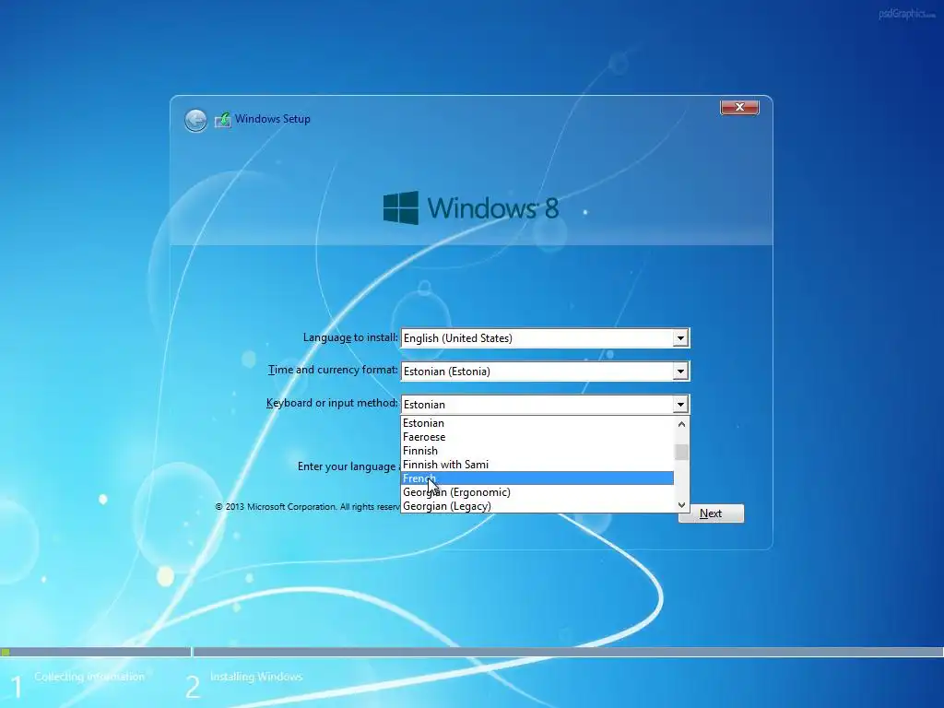Click the list scrollbar down arrow

(681, 505)
